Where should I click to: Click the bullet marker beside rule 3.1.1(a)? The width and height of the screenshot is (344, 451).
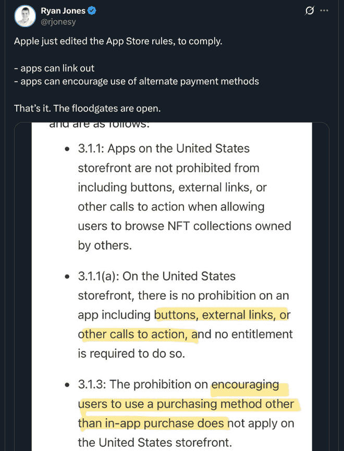point(67,276)
